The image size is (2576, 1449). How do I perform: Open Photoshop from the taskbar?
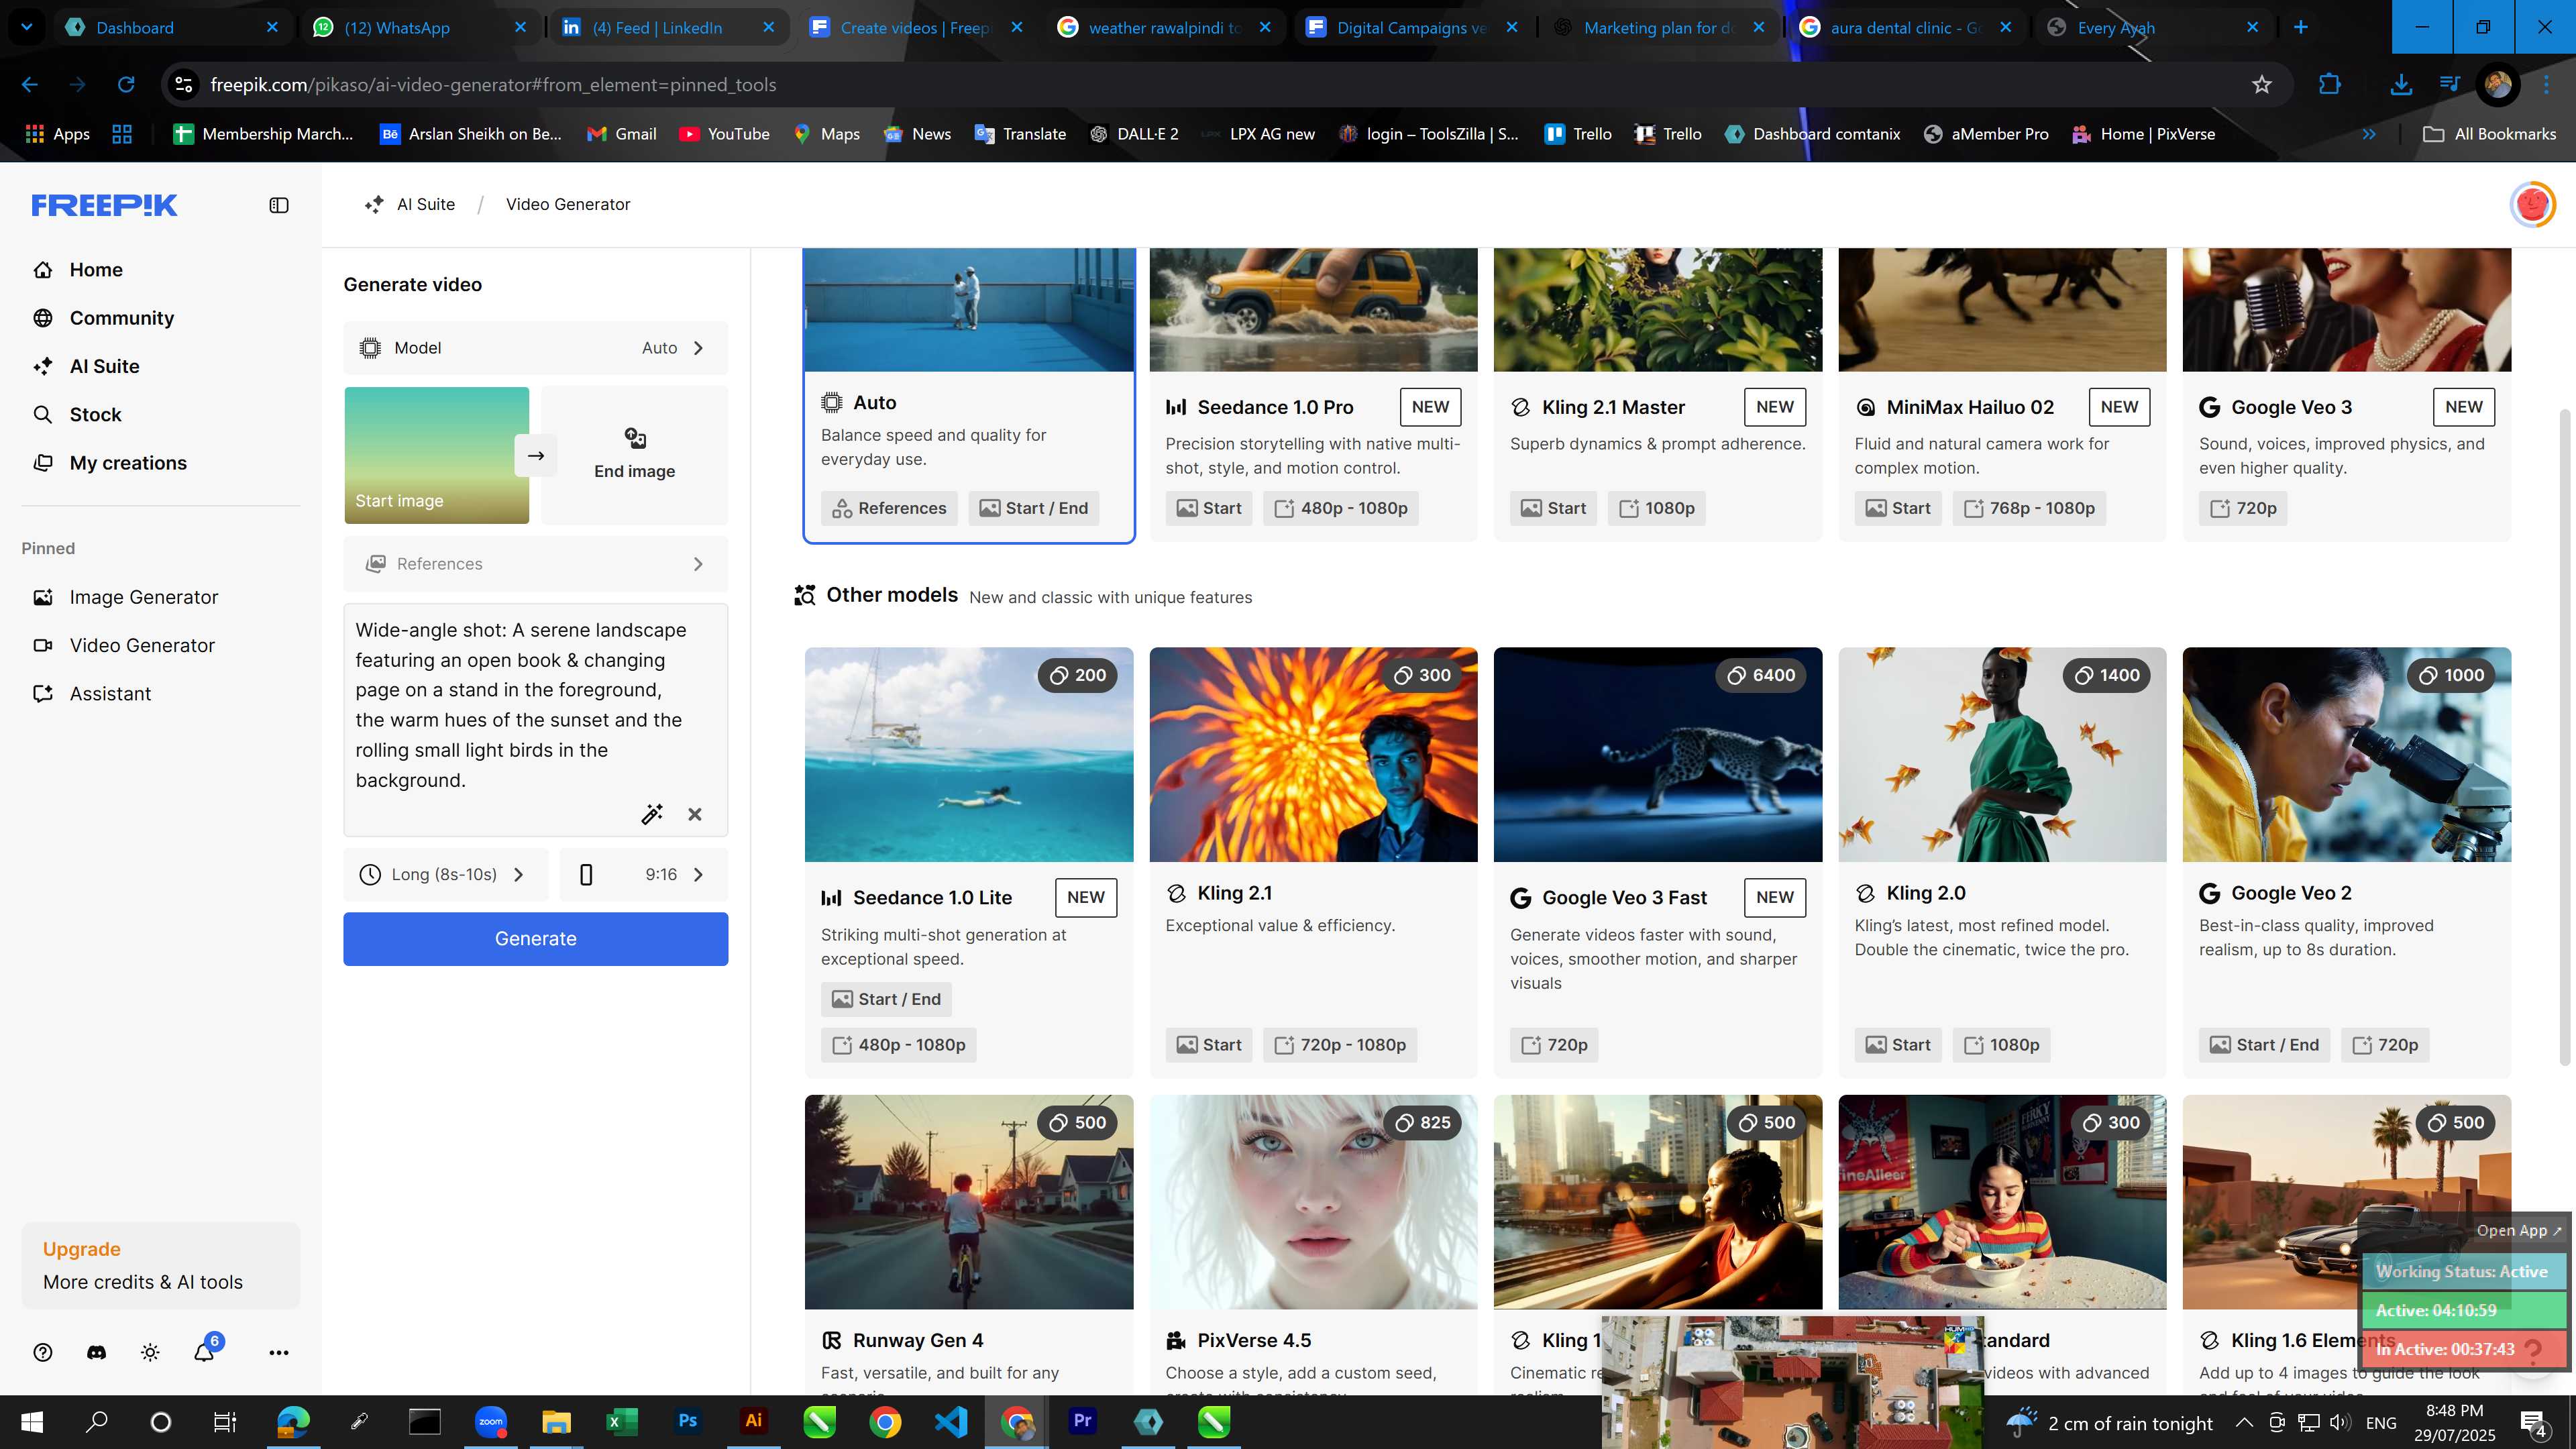[x=687, y=1421]
